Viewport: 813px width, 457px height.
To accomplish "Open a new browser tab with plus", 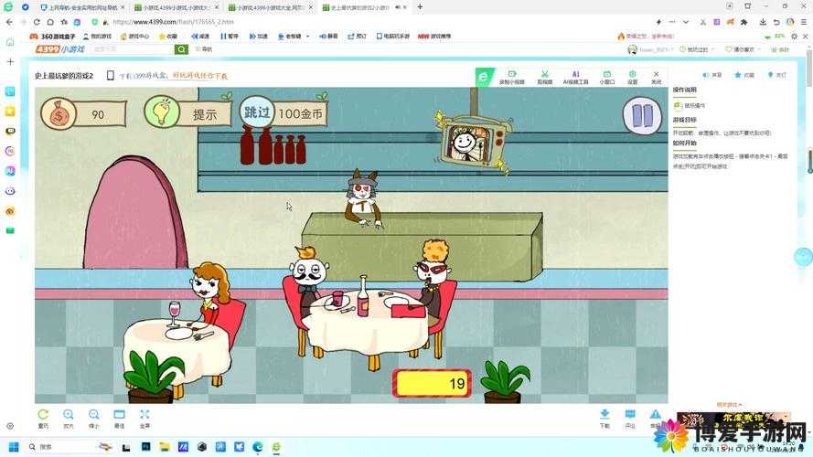I will (x=420, y=7).
